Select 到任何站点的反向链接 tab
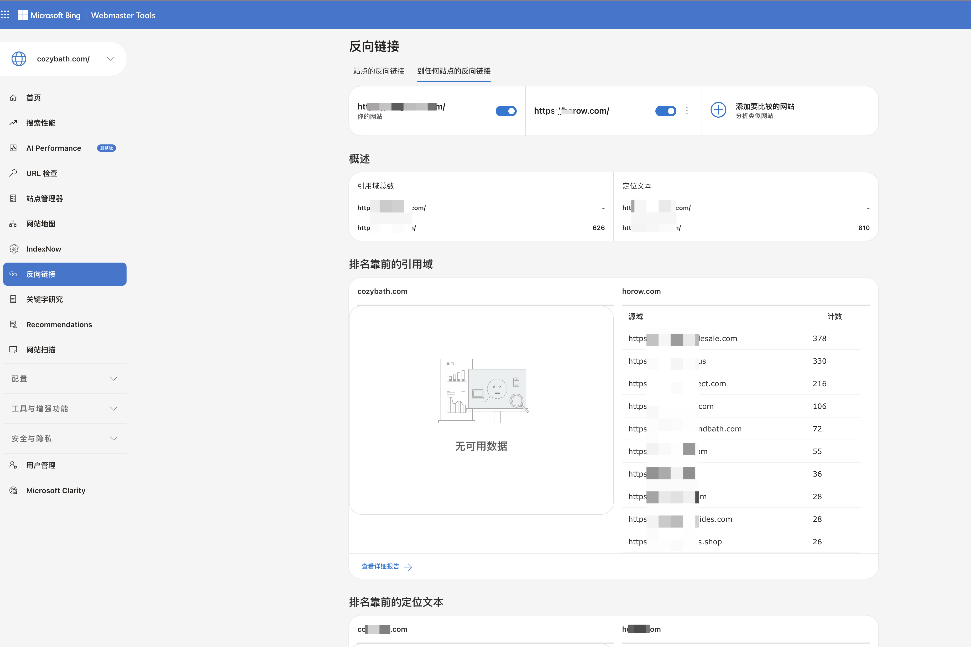 tap(454, 71)
